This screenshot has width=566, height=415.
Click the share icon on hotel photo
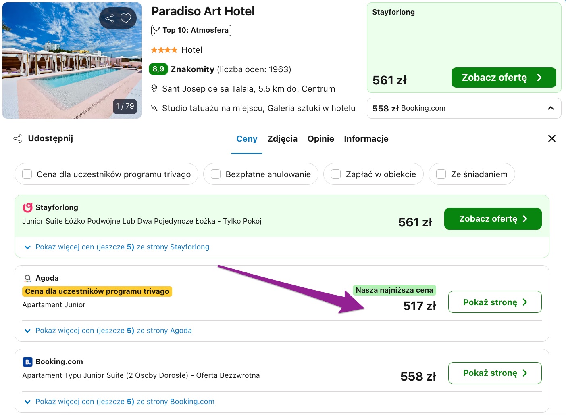[x=109, y=18]
